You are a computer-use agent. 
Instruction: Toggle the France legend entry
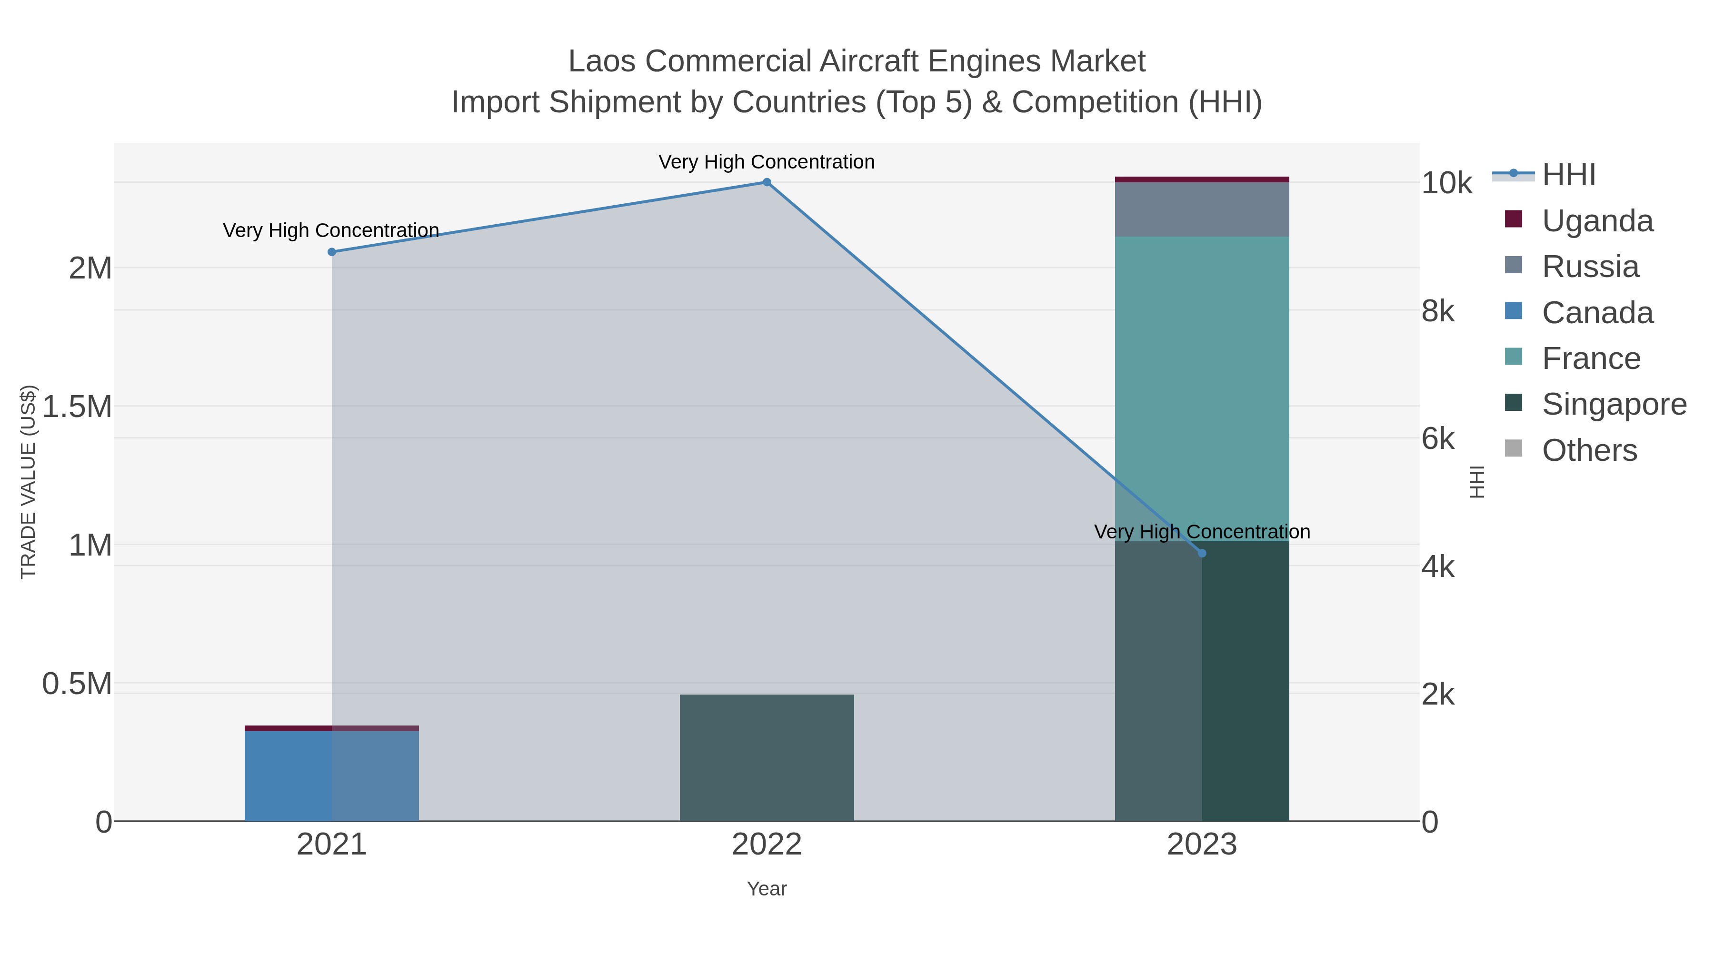1572,358
